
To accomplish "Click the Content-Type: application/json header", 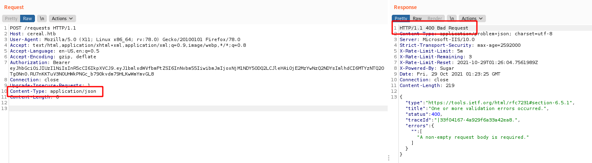I will pos(53,91).
